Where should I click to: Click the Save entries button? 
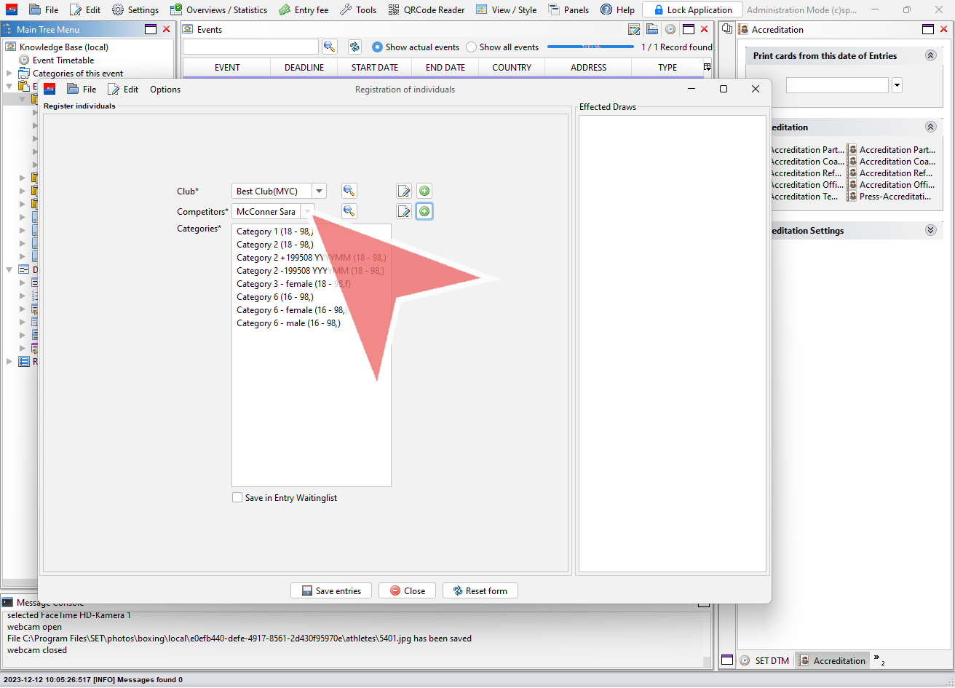click(x=331, y=590)
